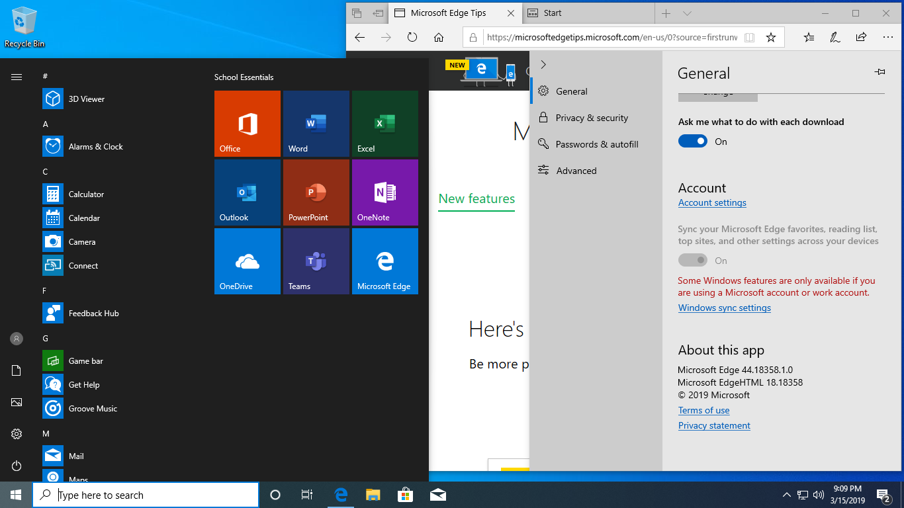This screenshot has width=904, height=508.
Task: Open the Mail app in list
Action: (119, 456)
